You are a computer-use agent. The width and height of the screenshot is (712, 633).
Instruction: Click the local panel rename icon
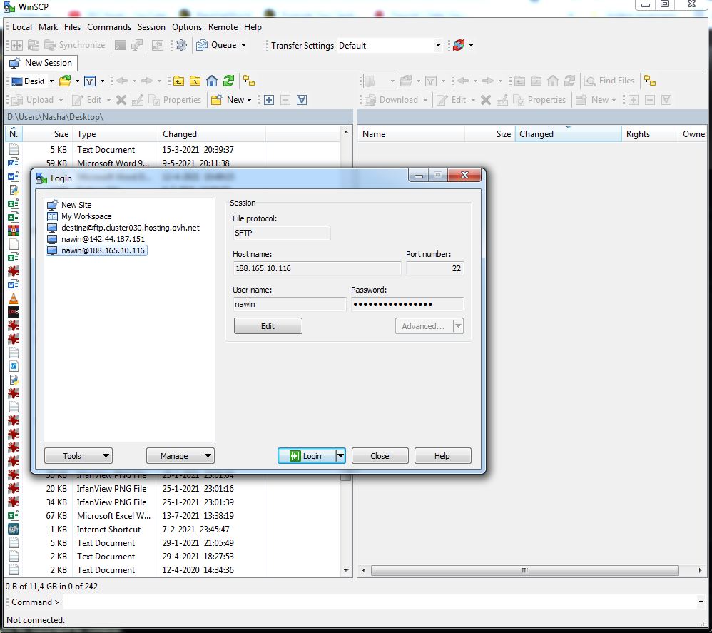138,100
